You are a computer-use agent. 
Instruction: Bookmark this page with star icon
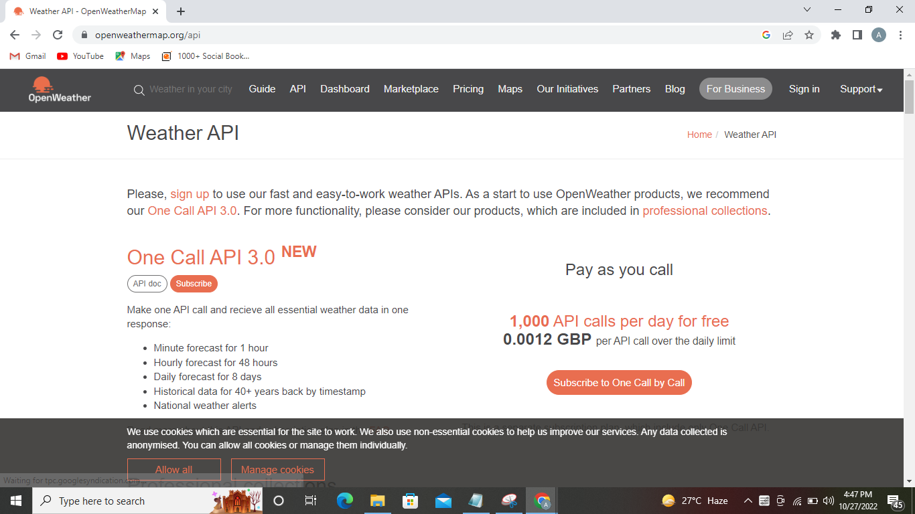tap(809, 35)
